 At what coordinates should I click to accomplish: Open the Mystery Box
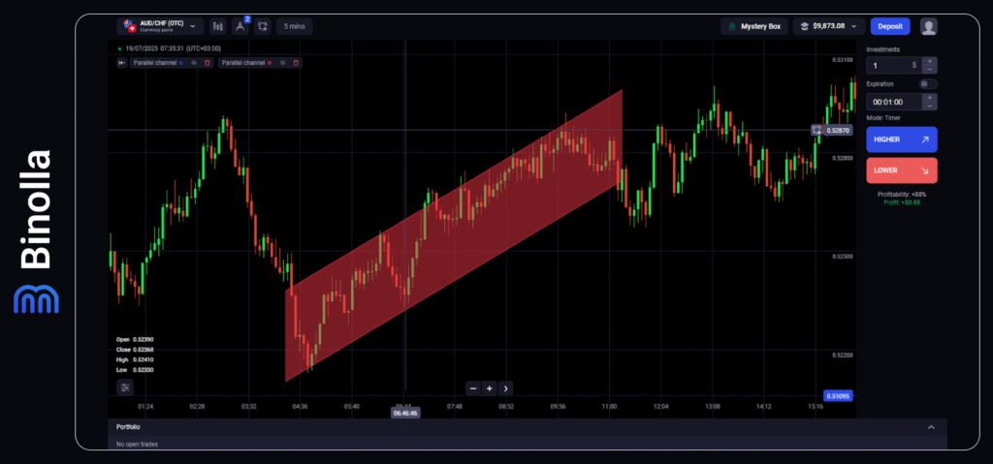click(x=753, y=26)
